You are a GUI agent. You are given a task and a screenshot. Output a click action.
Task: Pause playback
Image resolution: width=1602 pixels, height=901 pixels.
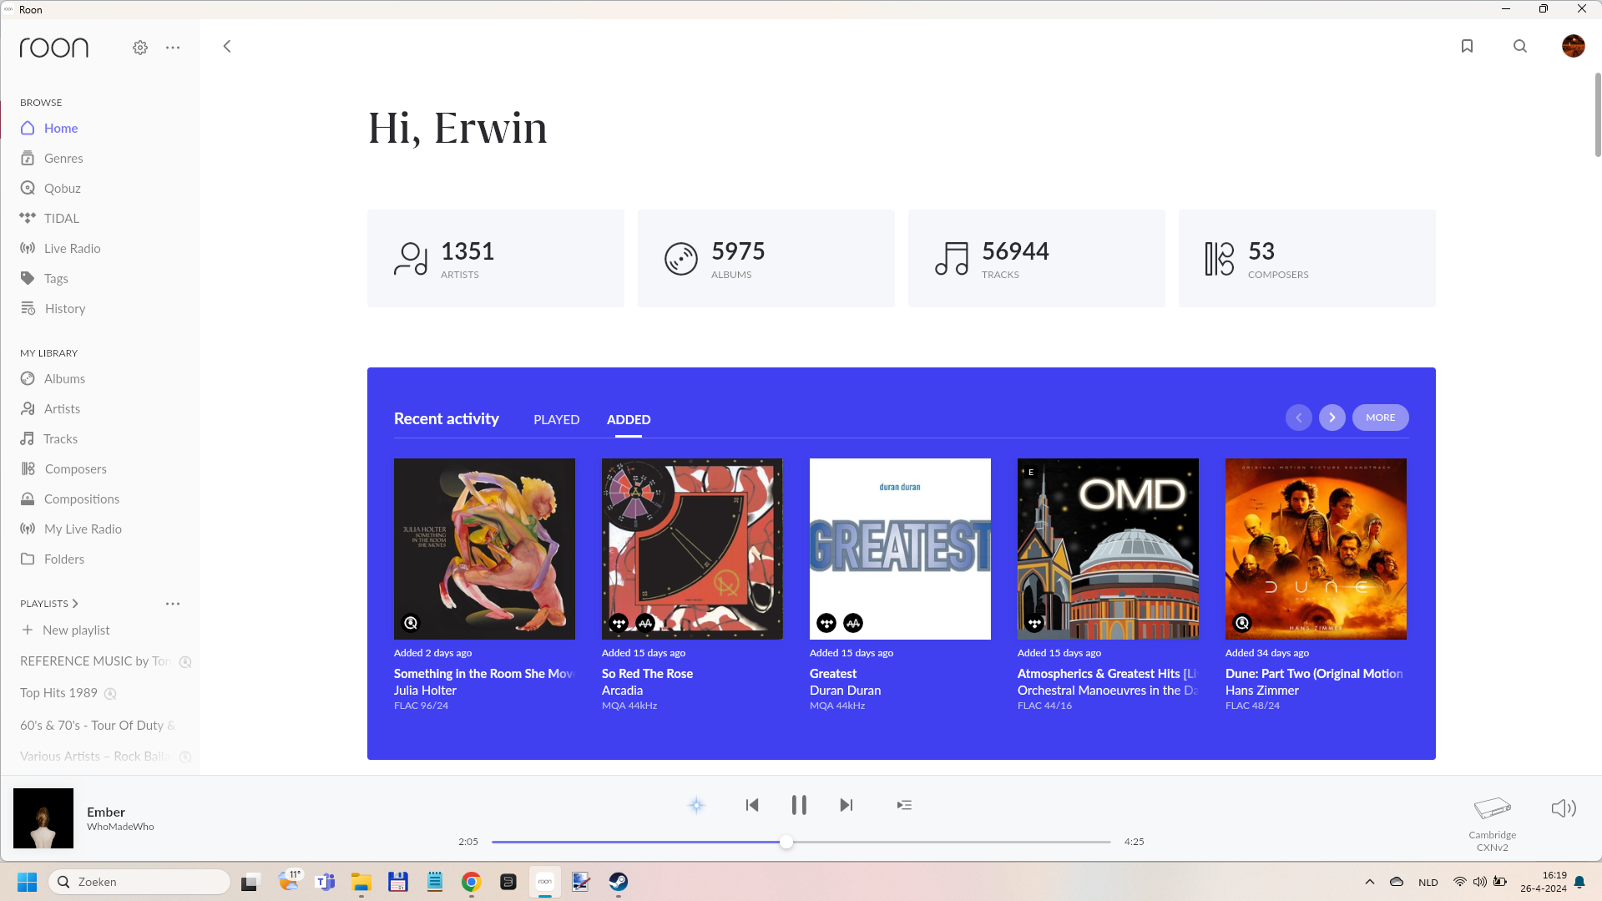(799, 805)
